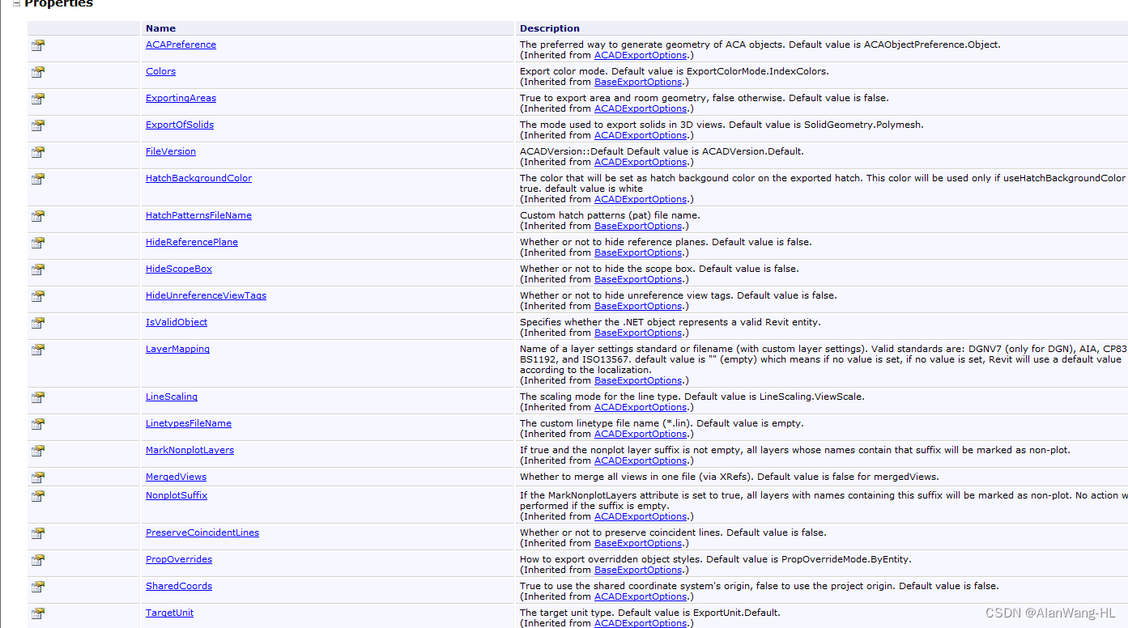This screenshot has height=628, width=1128.
Task: Follow BaseExportOptions link in Colors row
Action: (x=638, y=82)
